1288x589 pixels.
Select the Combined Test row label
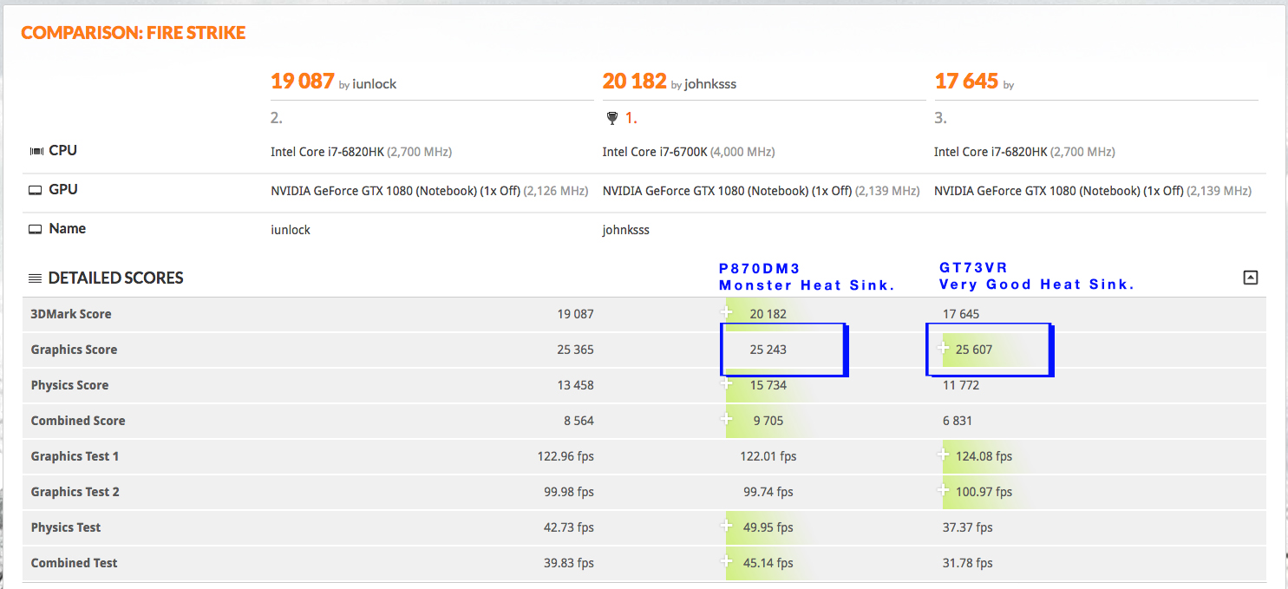(74, 563)
